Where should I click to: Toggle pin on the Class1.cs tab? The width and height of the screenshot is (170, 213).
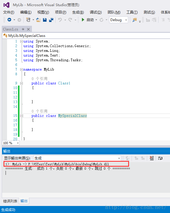[x=23, y=29]
